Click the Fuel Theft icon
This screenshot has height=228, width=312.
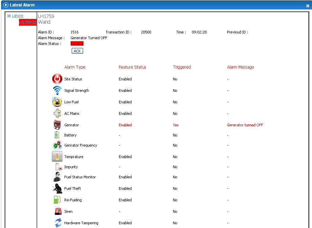[x=57, y=188]
